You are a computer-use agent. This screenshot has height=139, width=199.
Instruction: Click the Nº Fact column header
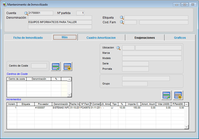coord(85,104)
